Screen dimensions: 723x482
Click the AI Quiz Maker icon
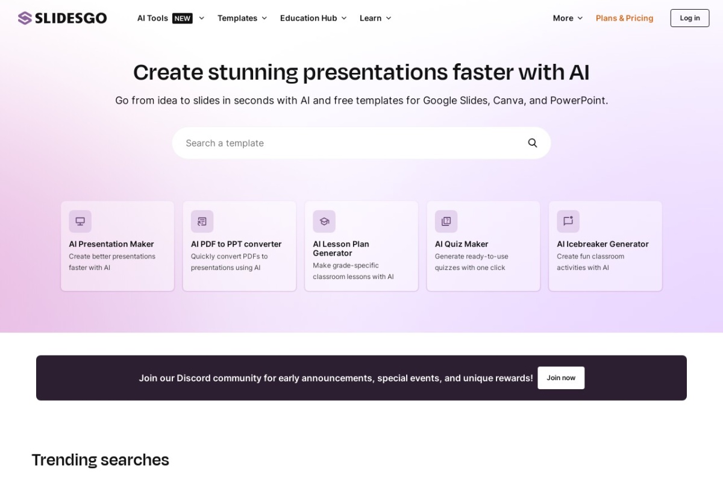pos(446,221)
